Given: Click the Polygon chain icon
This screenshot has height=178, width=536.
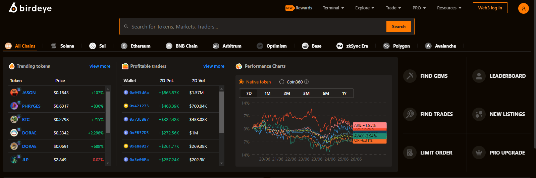Looking at the screenshot, I should click(386, 46).
